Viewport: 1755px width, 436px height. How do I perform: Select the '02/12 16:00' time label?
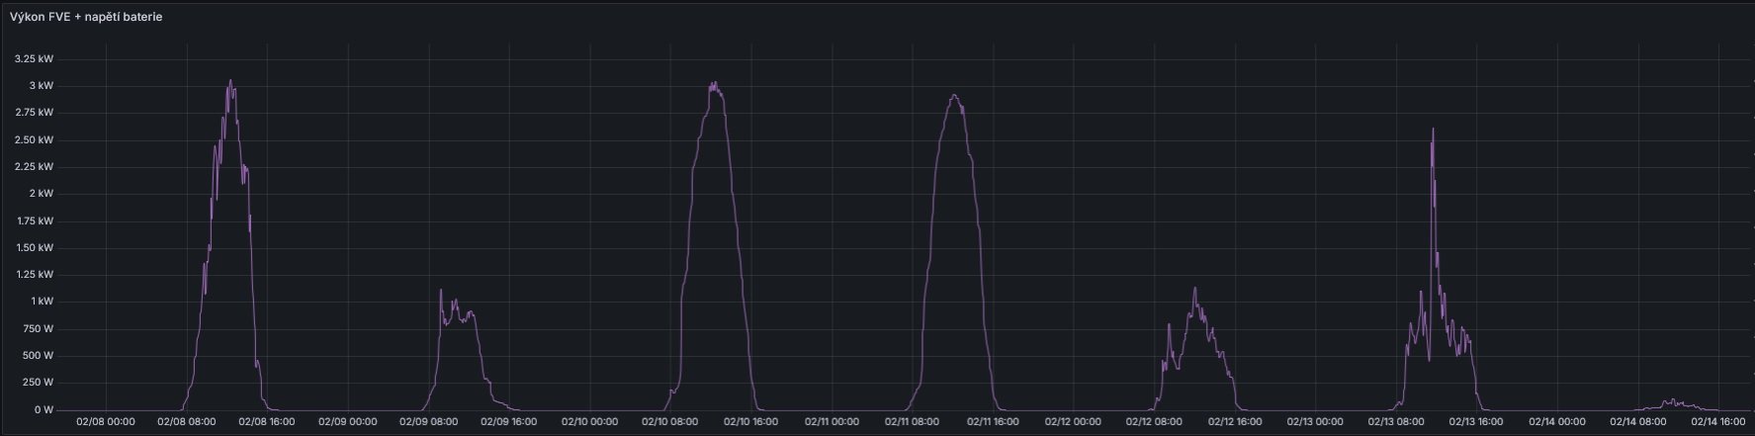tap(1236, 421)
